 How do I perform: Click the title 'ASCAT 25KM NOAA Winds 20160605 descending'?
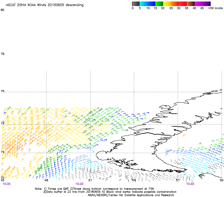coord(44,5)
